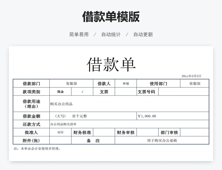This screenshot has width=222, height=170.
Task: Click the approver name "刘军"
Action: tap(60, 132)
